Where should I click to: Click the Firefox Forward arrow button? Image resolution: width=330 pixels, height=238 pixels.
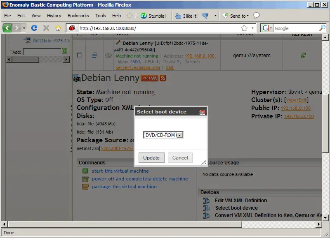(x=16, y=28)
